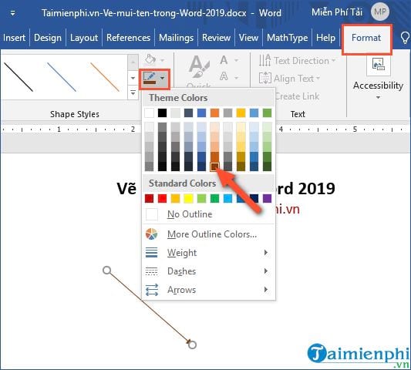
Task: Click the MP account avatar
Action: (380, 12)
